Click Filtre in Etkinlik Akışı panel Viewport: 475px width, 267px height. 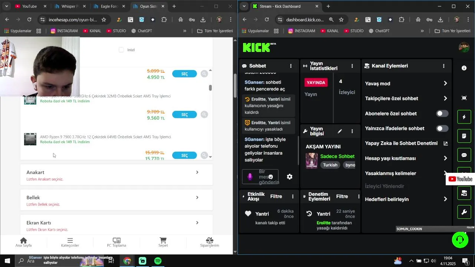click(276, 197)
